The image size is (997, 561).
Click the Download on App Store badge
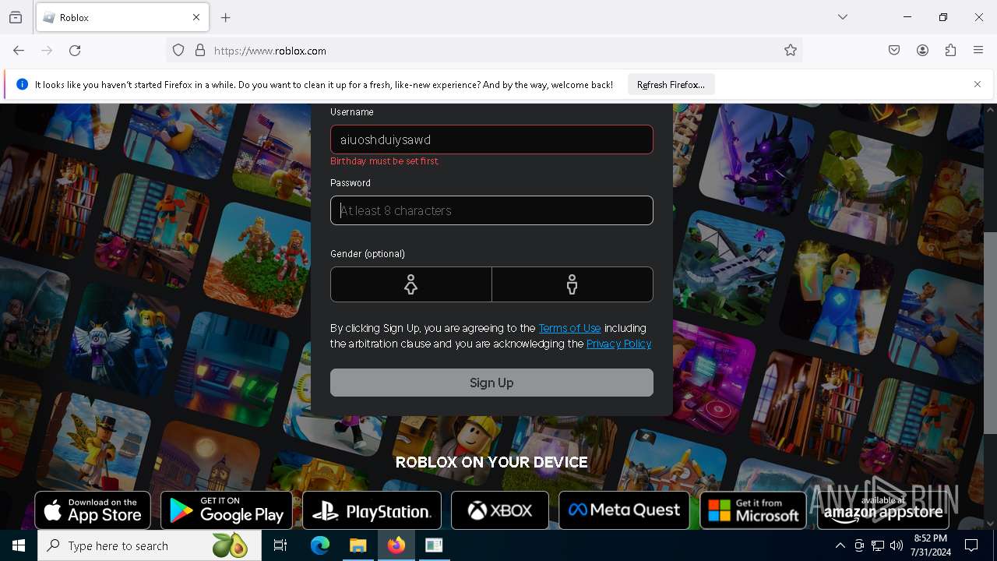click(x=93, y=510)
